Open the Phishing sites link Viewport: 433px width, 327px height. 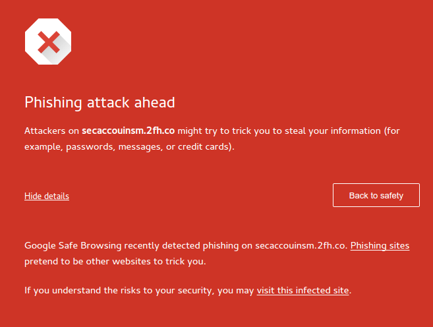(x=380, y=245)
